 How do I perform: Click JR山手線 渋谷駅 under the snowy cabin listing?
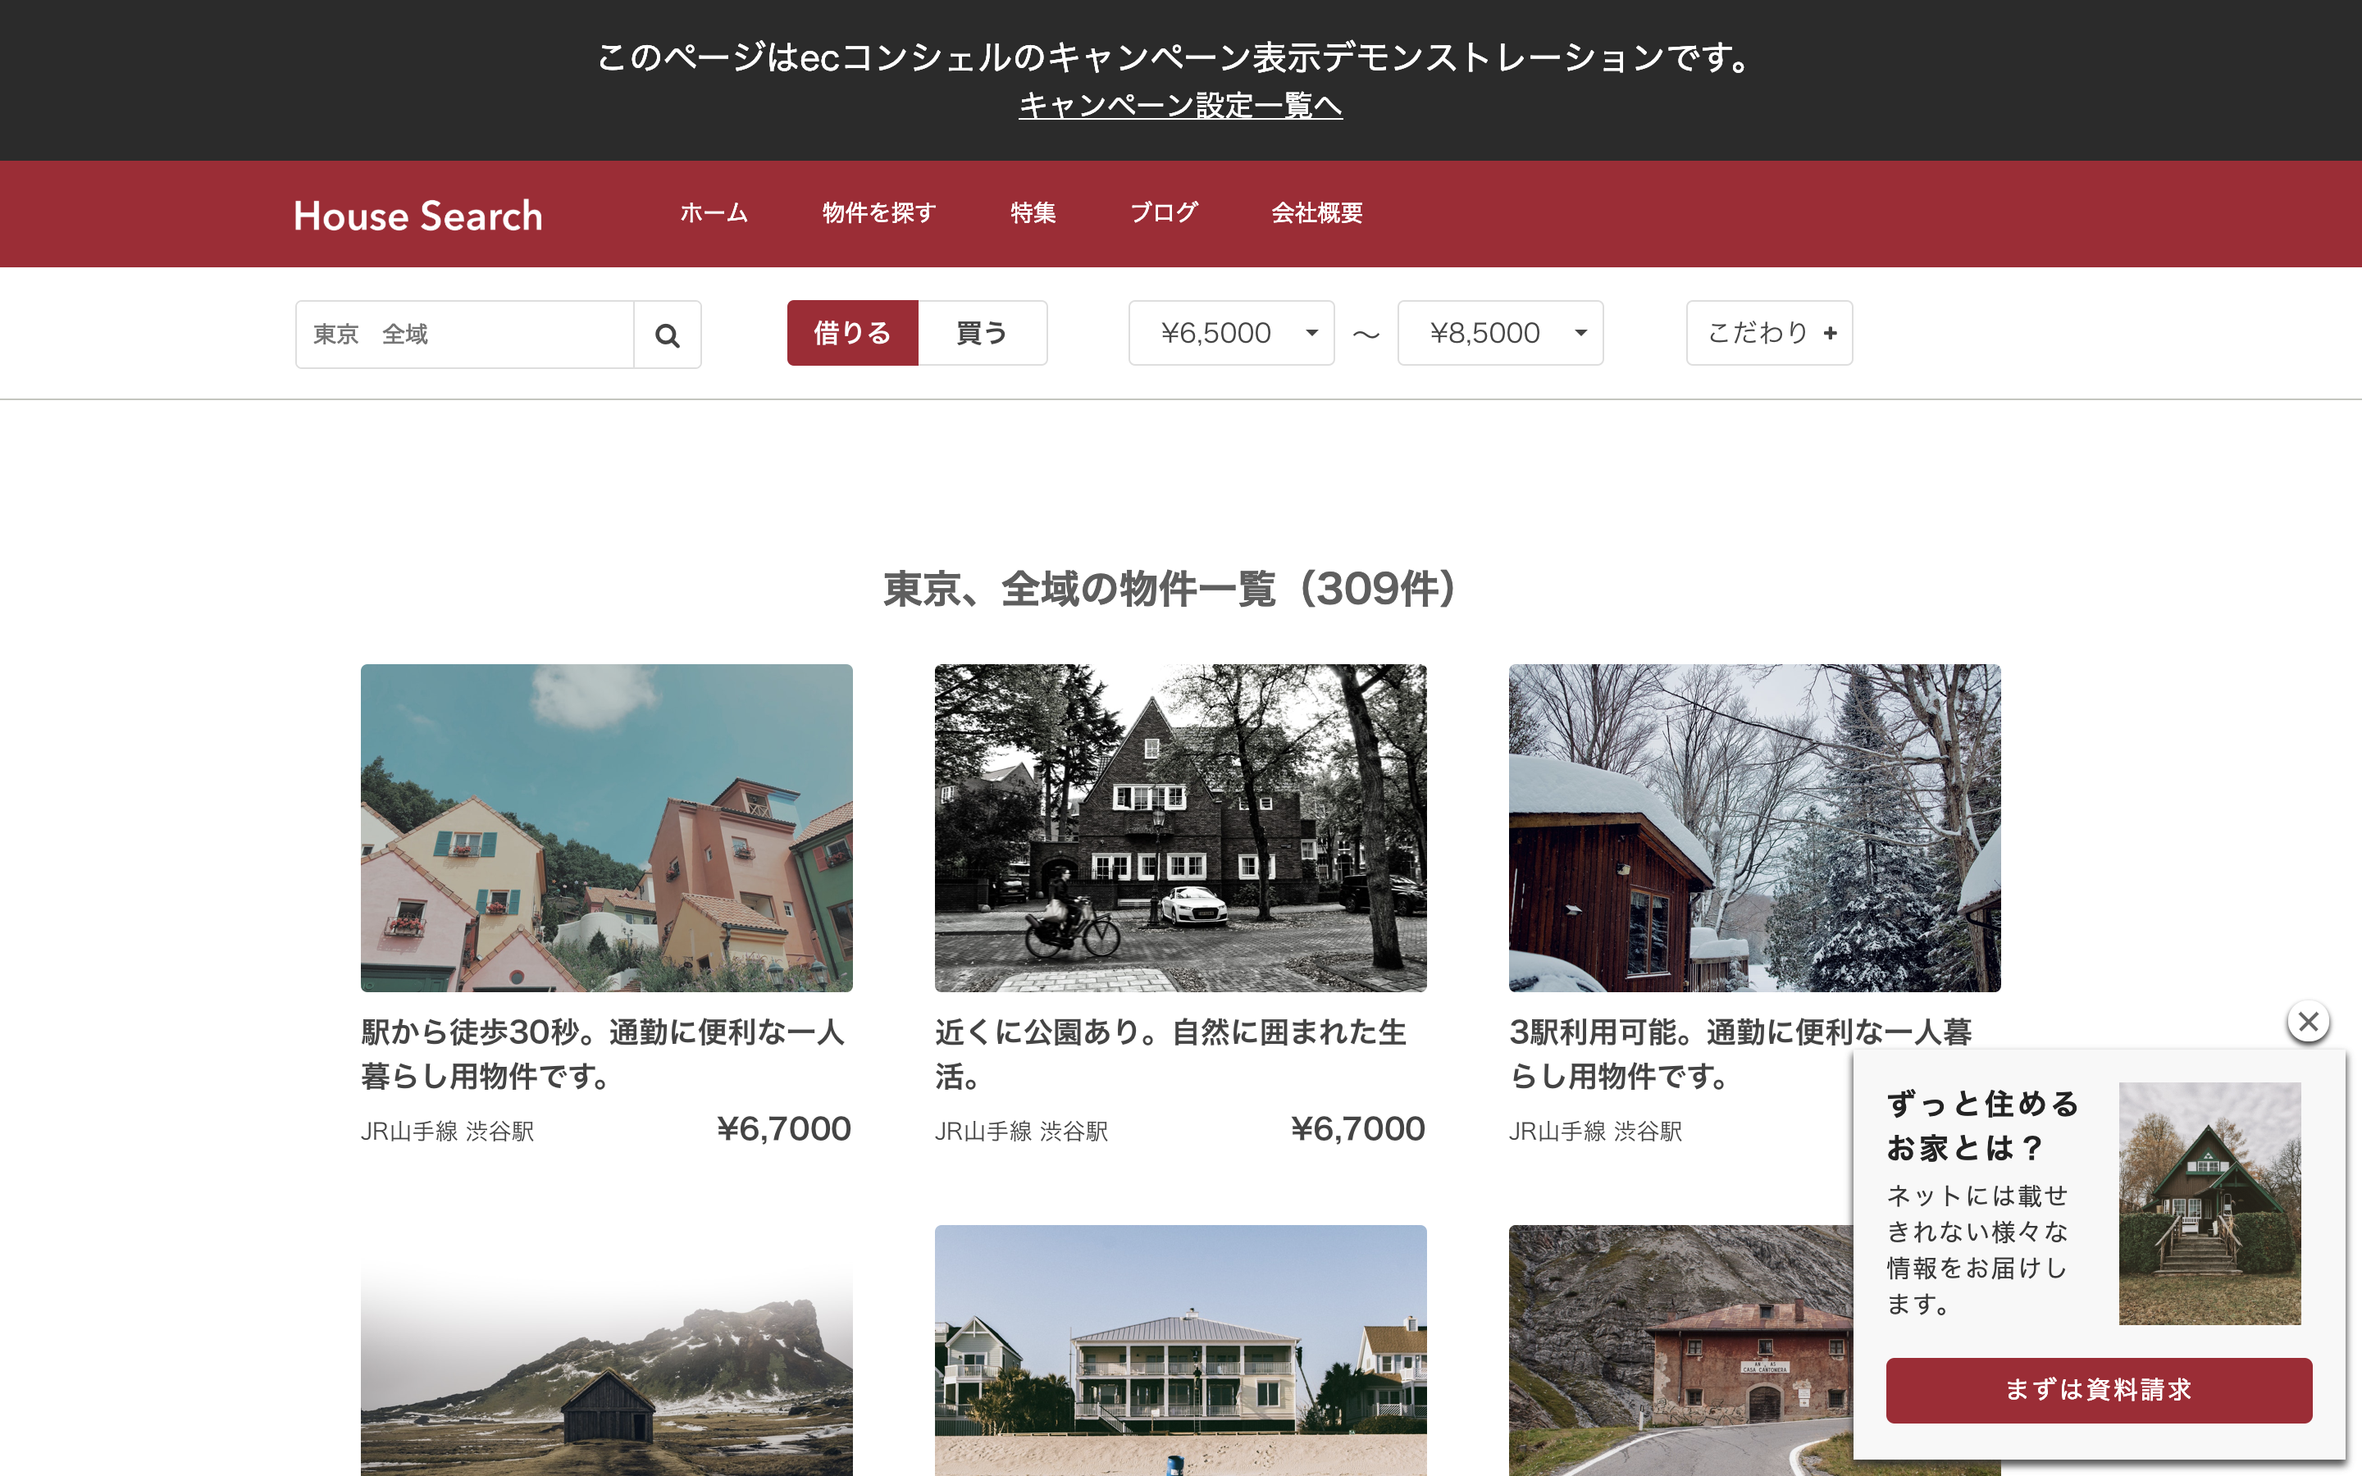[x=1595, y=1132]
